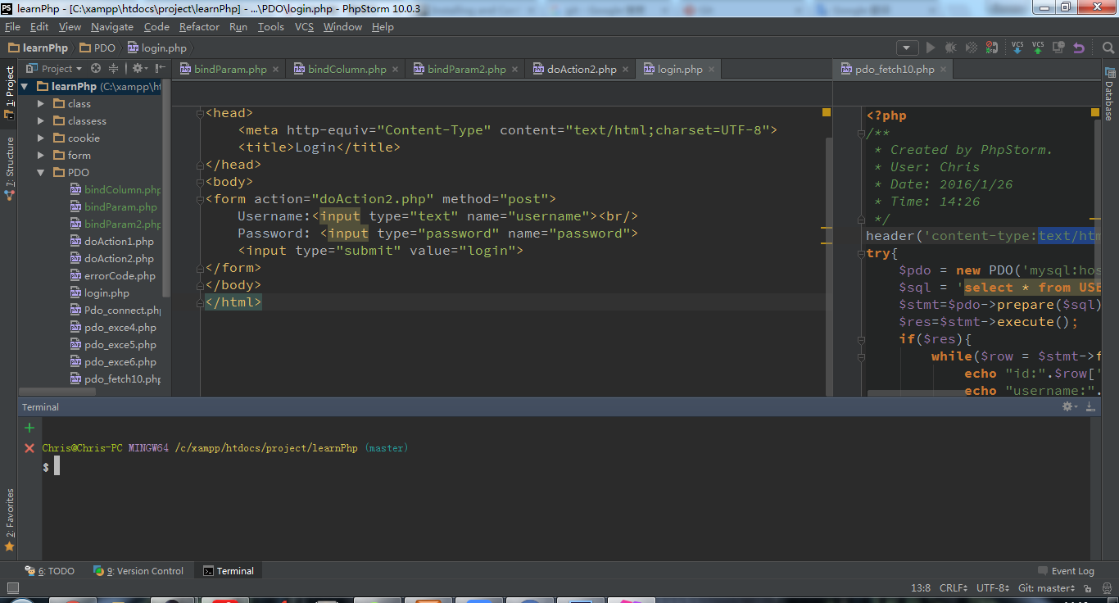Click the Hide Project panel arrow icon
This screenshot has width=1119, height=603.
click(160, 69)
